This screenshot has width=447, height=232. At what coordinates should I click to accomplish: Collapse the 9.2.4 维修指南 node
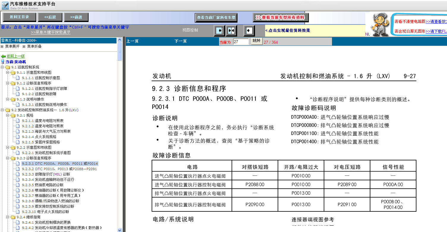click(8, 217)
